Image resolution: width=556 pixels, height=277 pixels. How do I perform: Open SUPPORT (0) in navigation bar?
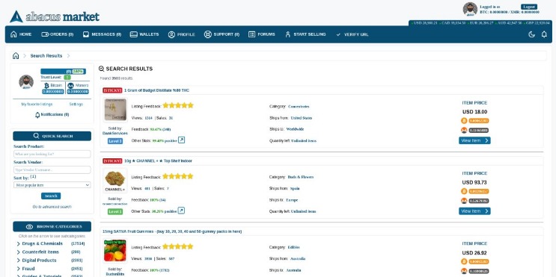[x=222, y=34]
